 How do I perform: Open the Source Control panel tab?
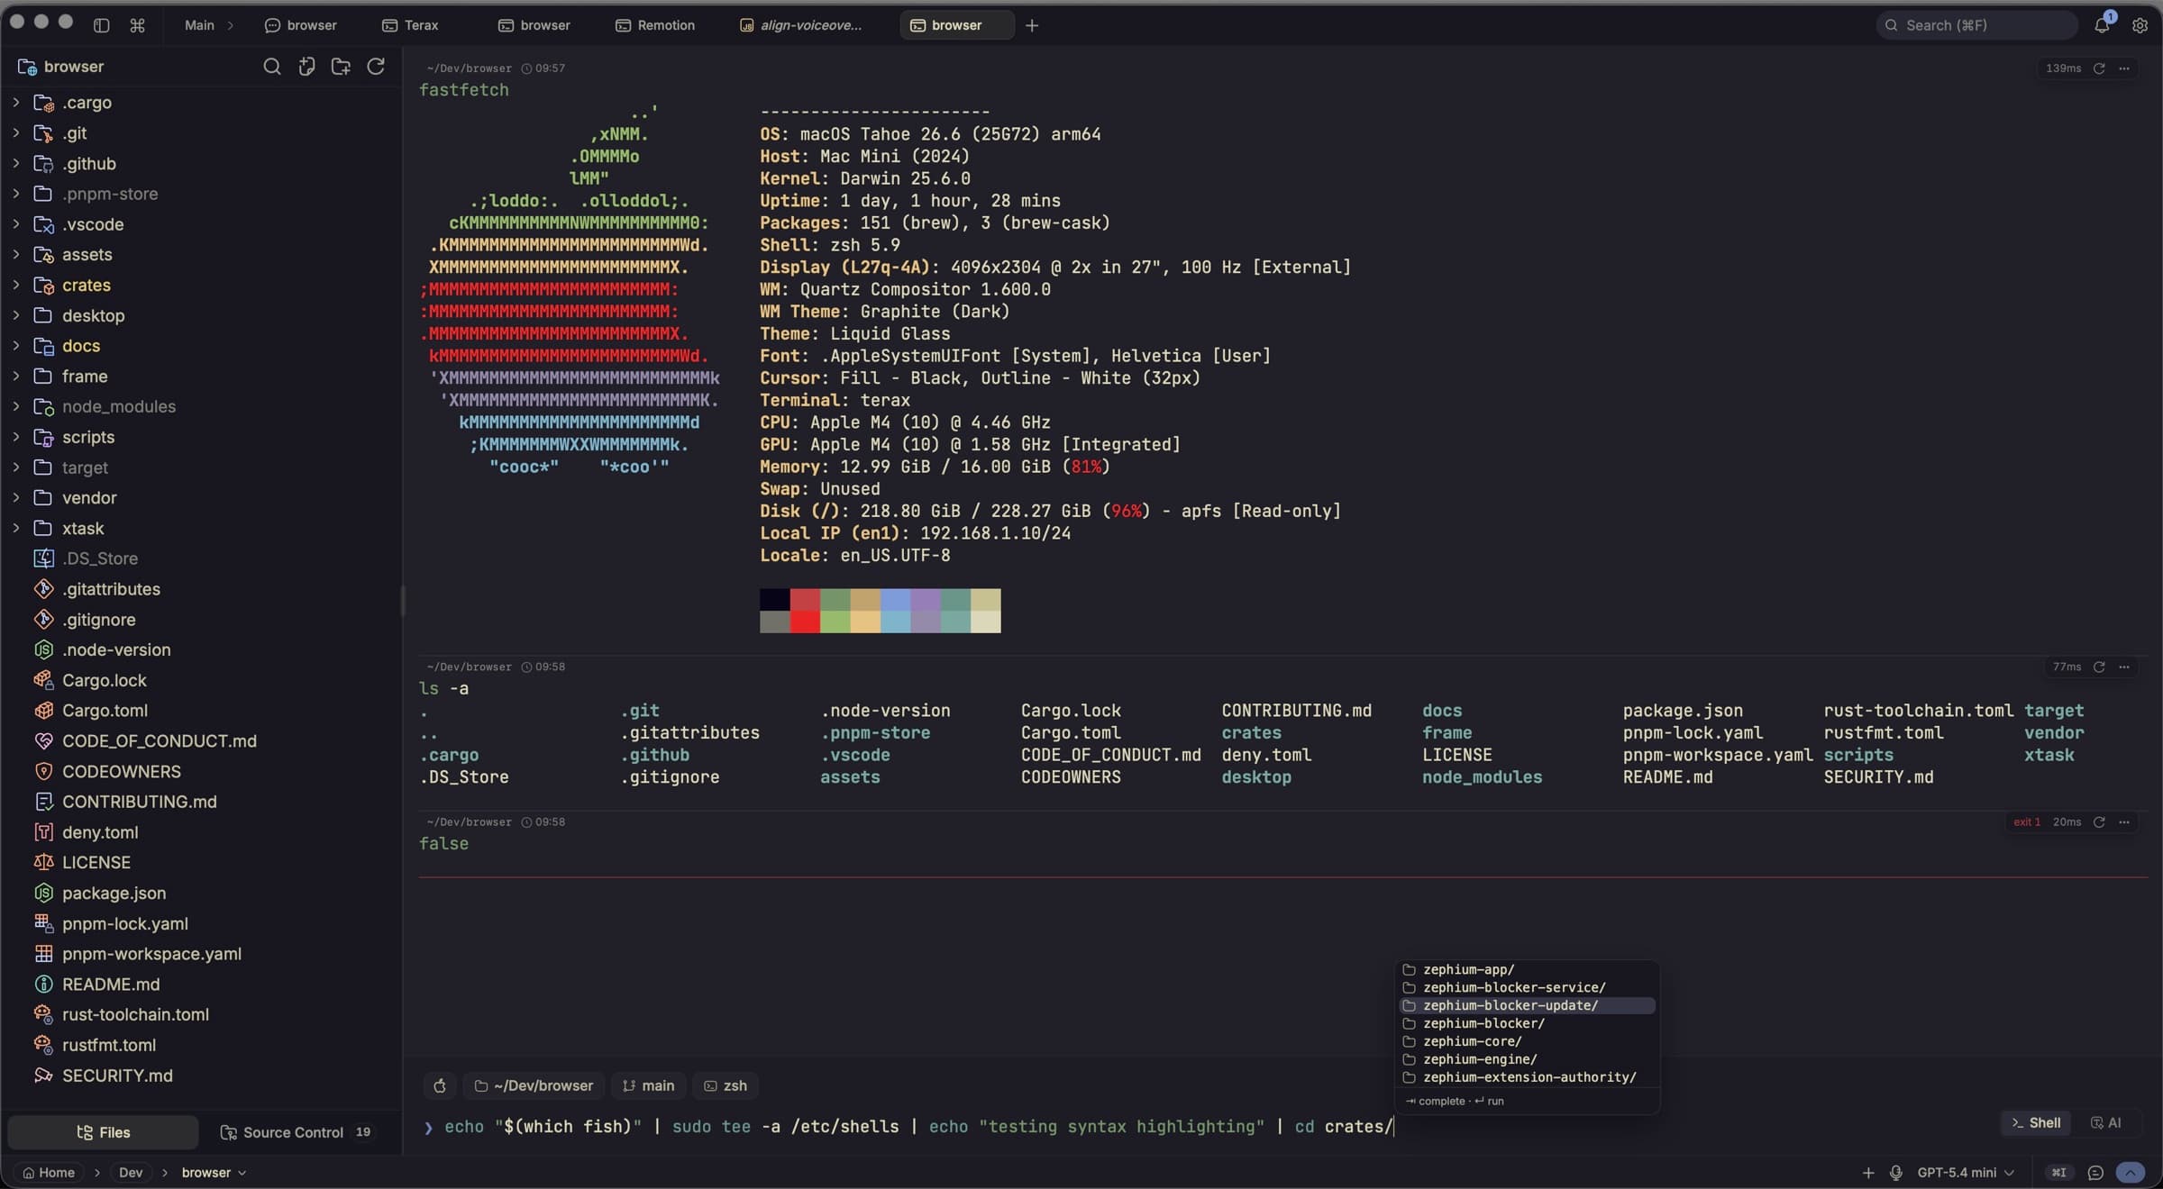(x=296, y=1133)
